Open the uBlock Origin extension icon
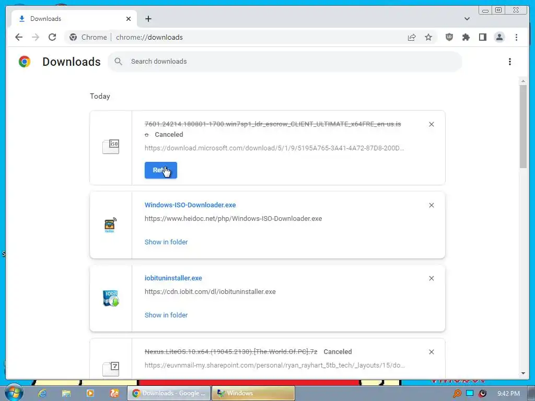 tap(449, 37)
